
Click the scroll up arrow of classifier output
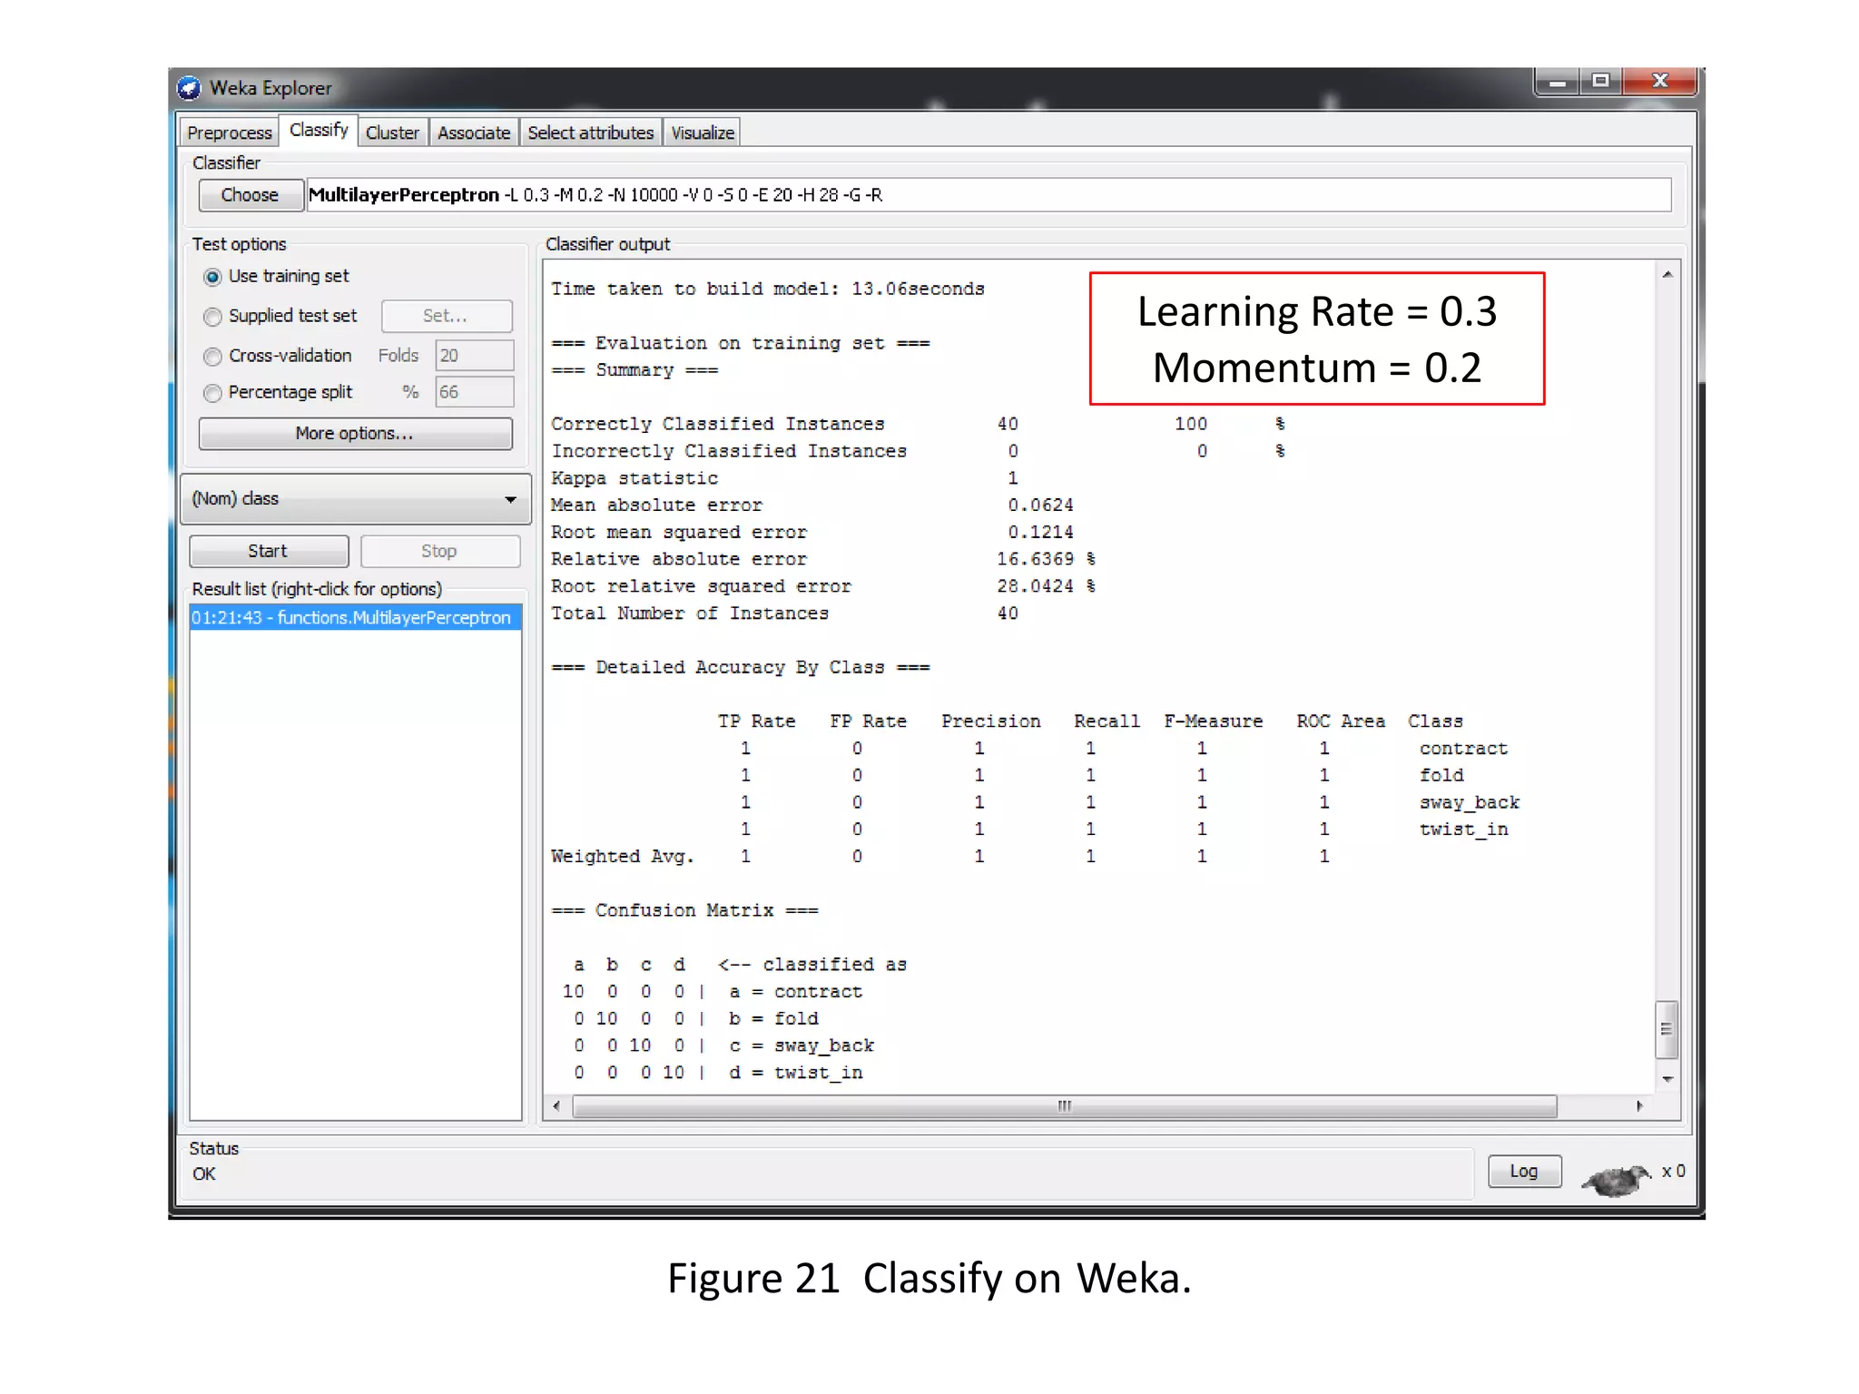coord(1667,274)
